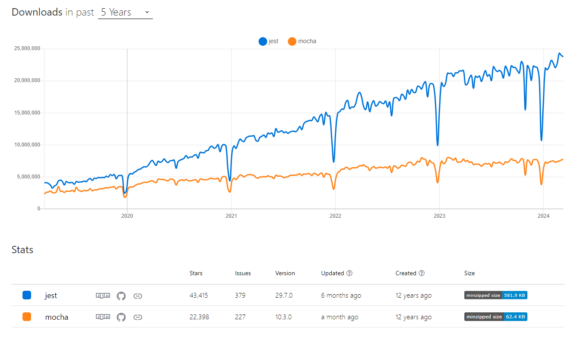Open the 5 Years time range dropdown

(125, 13)
